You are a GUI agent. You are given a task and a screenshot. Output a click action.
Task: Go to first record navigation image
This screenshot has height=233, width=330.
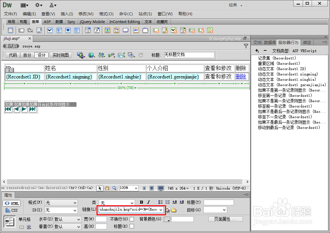coord(8,109)
